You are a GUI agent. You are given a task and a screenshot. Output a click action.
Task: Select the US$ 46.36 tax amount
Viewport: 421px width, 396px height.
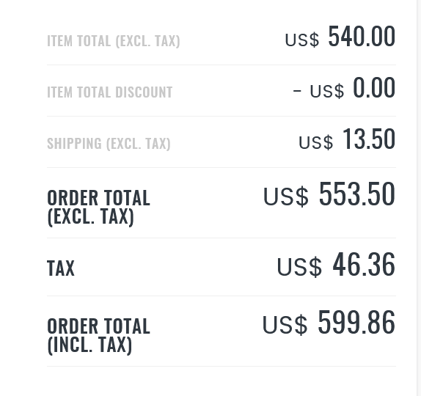[336, 265]
